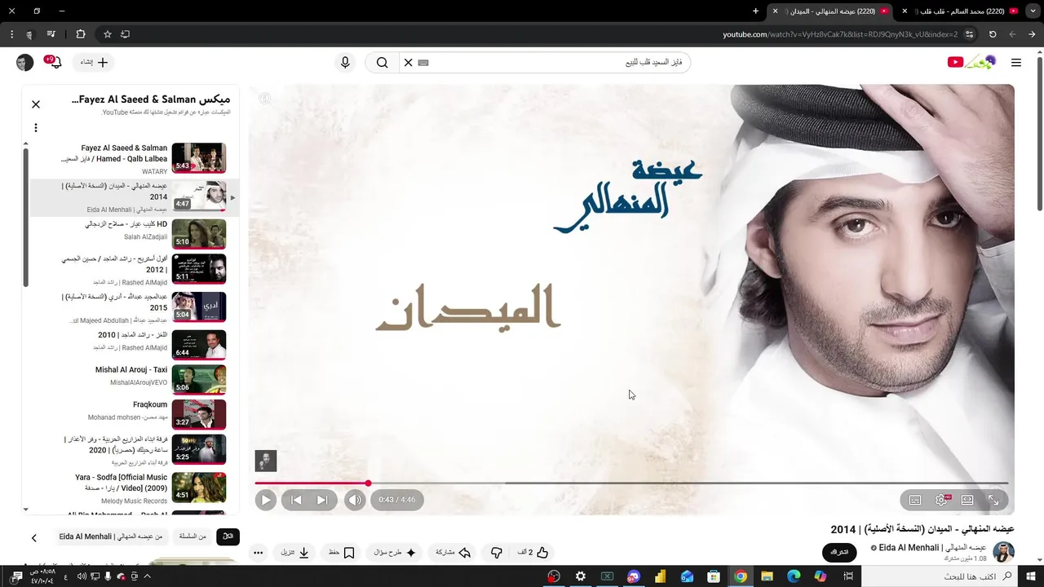Screen dimensions: 1044x587
Task: Clear the search text
Action: point(408,62)
